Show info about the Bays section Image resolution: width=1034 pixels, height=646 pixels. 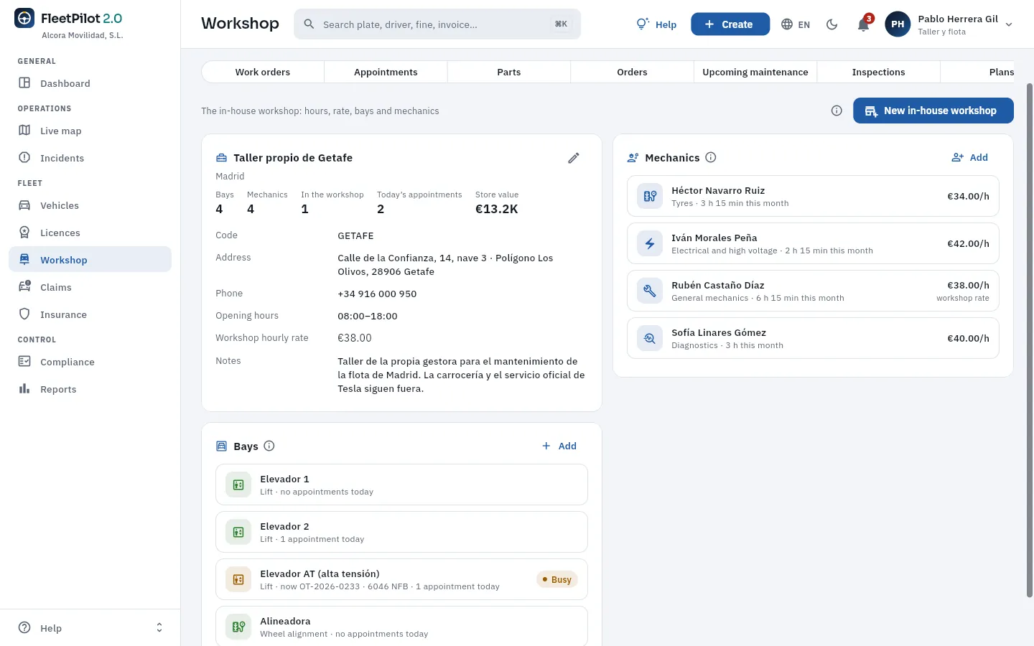[269, 446]
